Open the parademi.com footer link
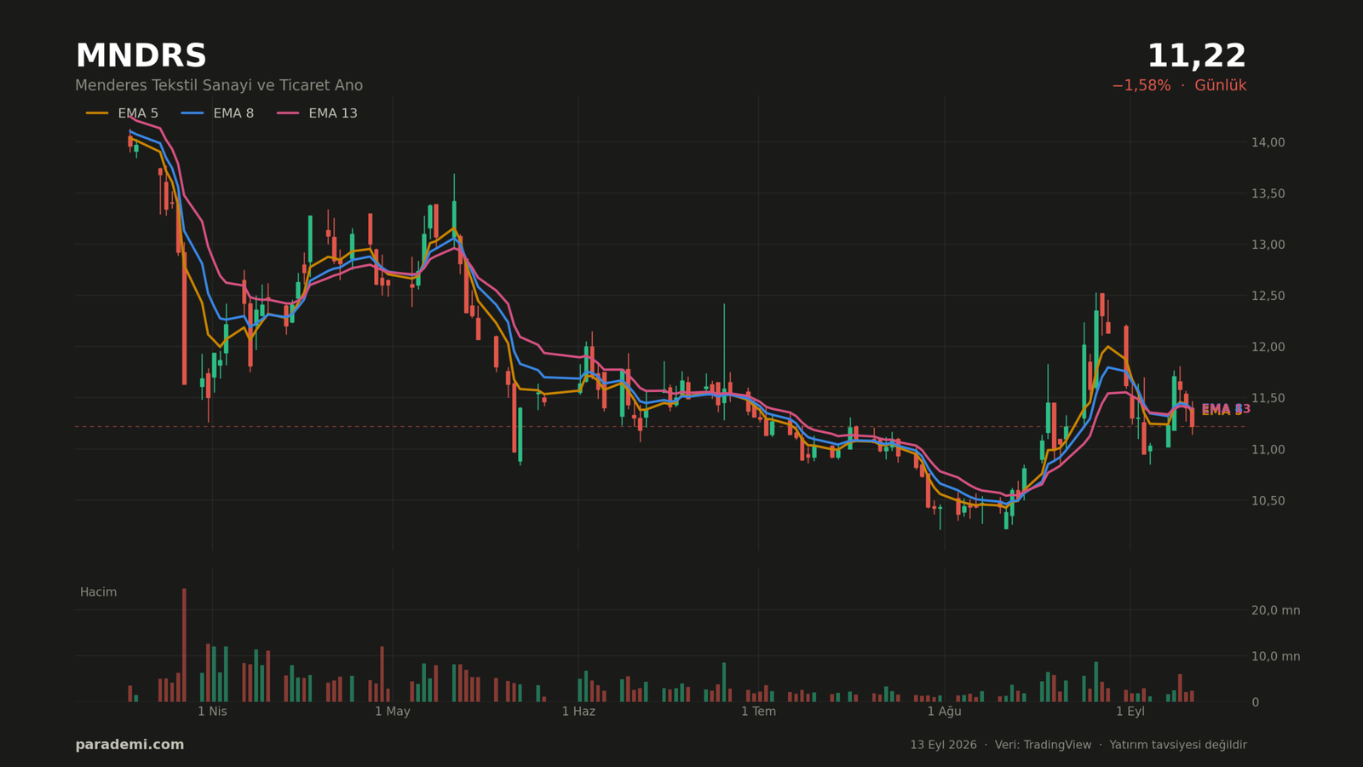Screen dimensions: 1363x767 click(129, 745)
